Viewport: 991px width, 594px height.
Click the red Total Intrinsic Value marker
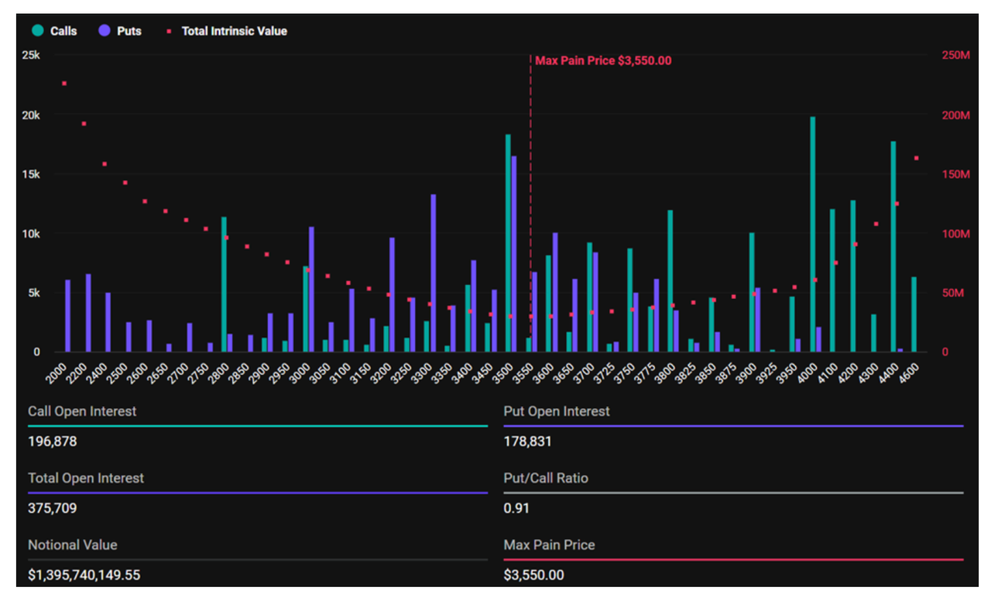click(169, 31)
